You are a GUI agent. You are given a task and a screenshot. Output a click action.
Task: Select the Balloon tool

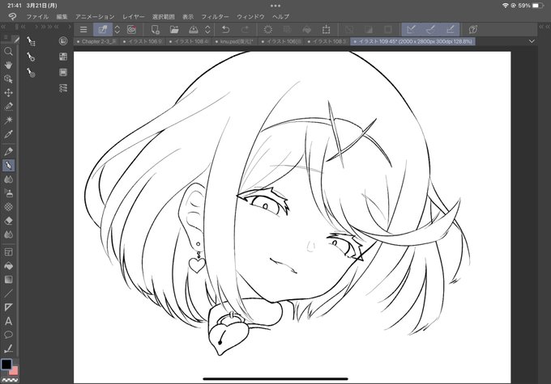8,335
